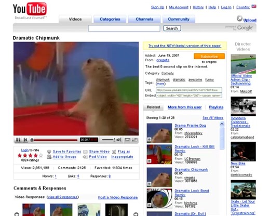Click the See All Videos link
Image resolution: width=270 pixels, height=216 pixels.
pos(213,118)
